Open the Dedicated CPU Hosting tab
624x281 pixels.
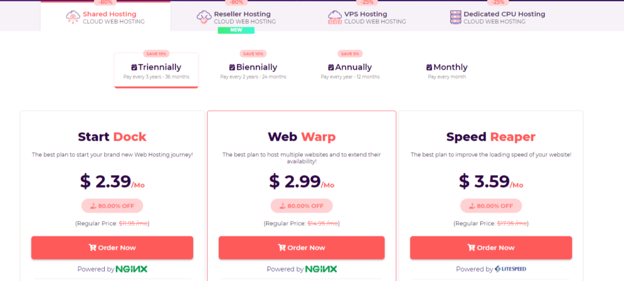coord(497,17)
